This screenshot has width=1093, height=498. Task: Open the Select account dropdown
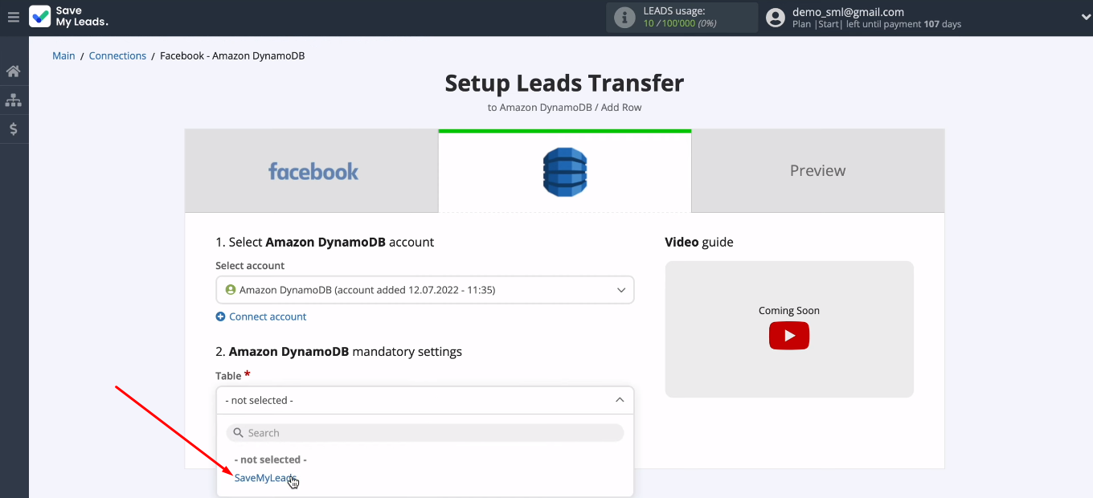(x=424, y=290)
